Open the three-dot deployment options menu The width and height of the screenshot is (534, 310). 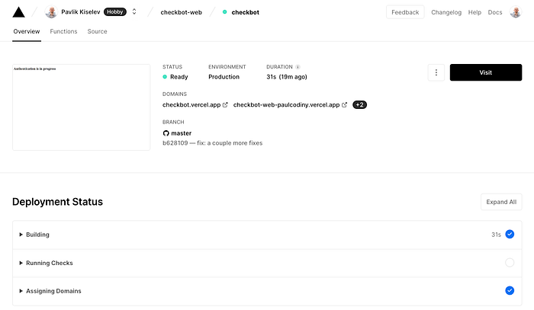point(436,72)
